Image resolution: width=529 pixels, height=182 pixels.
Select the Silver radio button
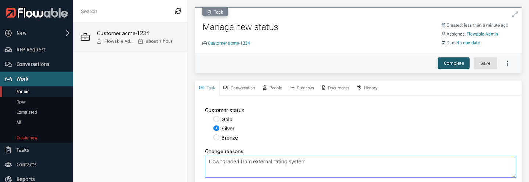point(216,129)
